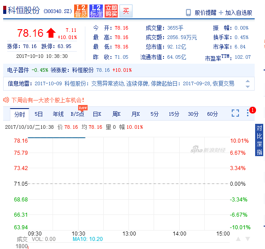The width and height of the screenshot is (265, 249).
Task: Click the 流通市值 value 64.05亿
Action: [x=177, y=57]
